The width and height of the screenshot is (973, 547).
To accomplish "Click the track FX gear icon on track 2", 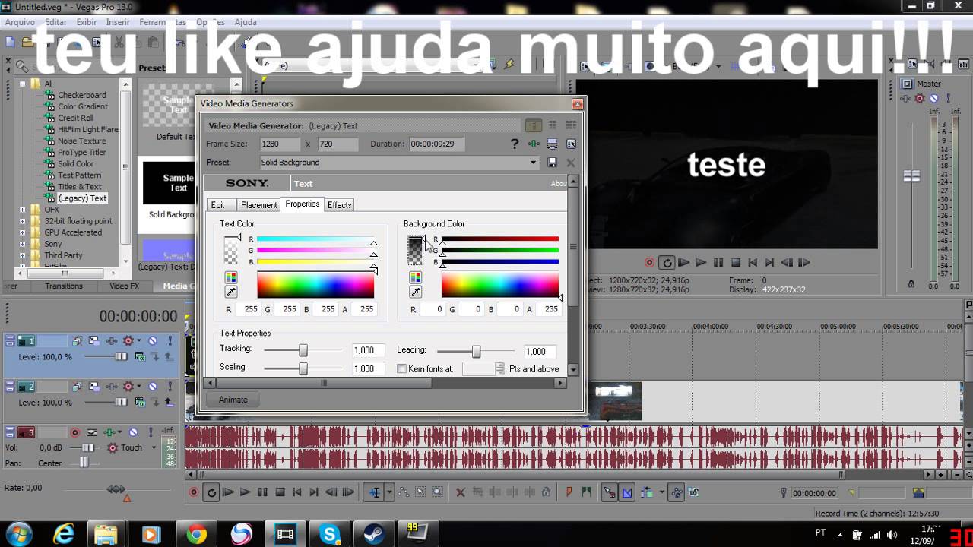I will 128,387.
